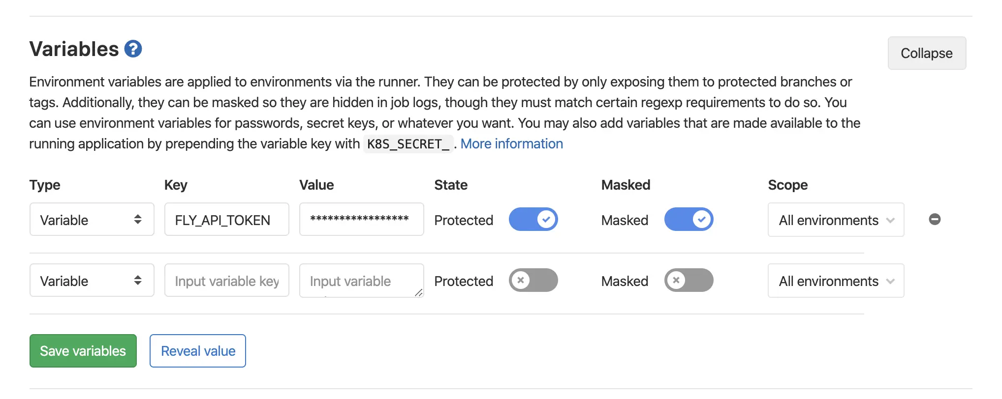Click the Variables help question mark icon
Screen dimensions: 1002x399
pos(133,49)
